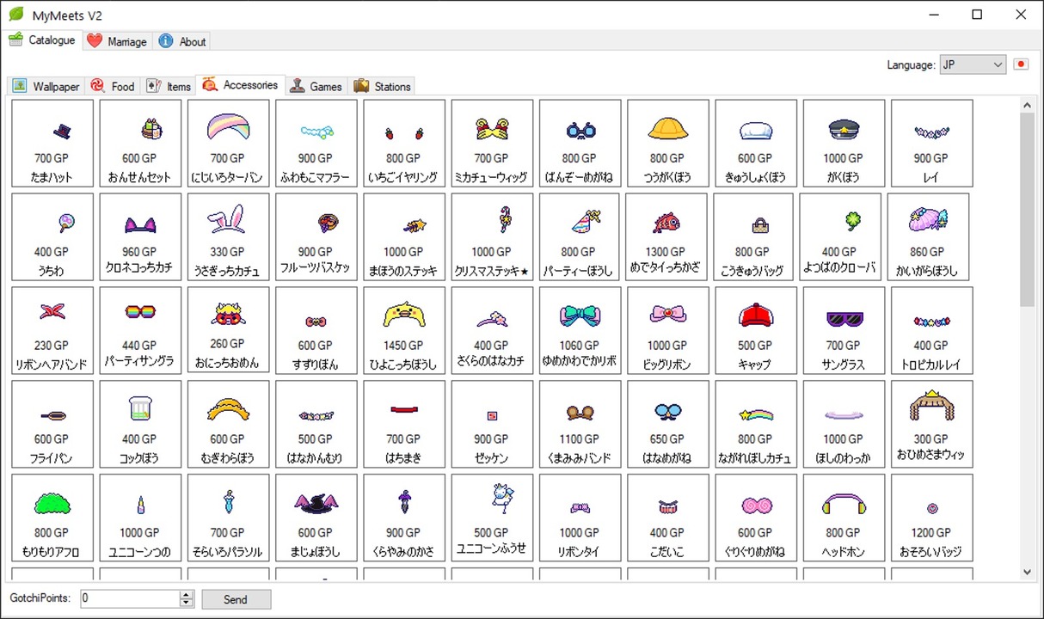Select the おそろいバッジ badge item
The width and height of the screenshot is (1044, 619).
pyautogui.click(x=932, y=518)
